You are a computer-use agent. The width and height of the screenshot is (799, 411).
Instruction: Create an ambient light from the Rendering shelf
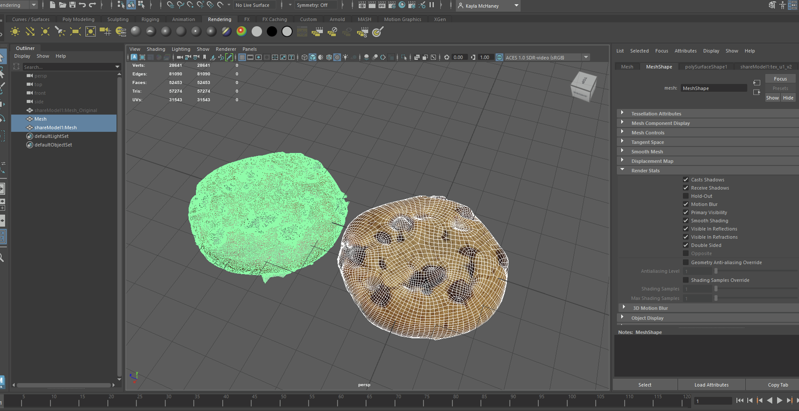pyautogui.click(x=15, y=31)
